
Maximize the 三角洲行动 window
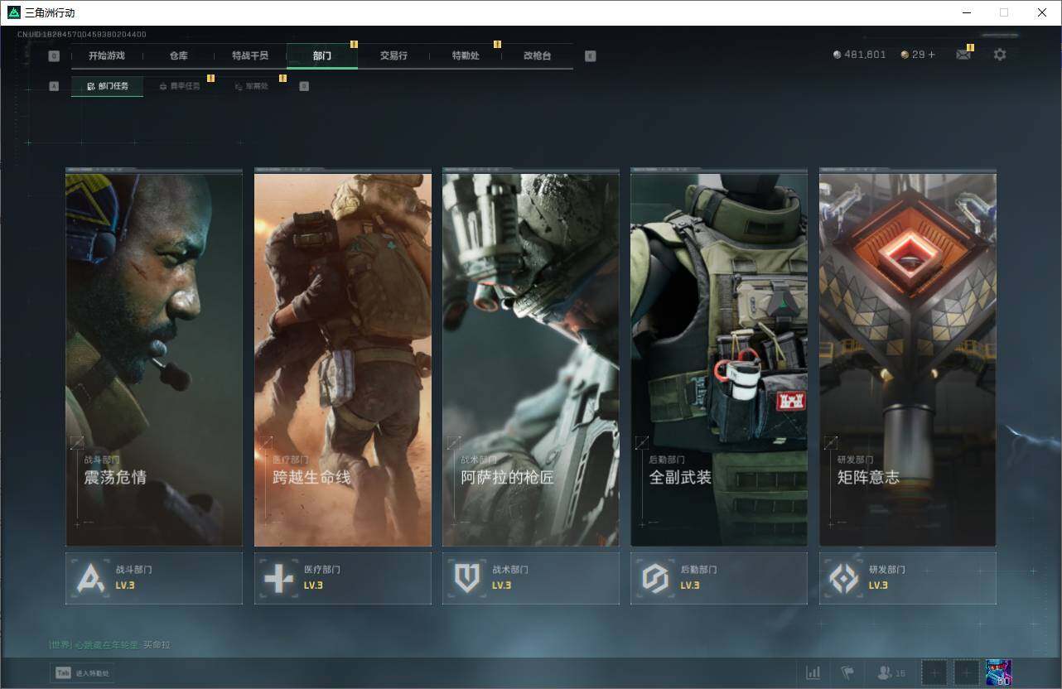pos(1004,12)
